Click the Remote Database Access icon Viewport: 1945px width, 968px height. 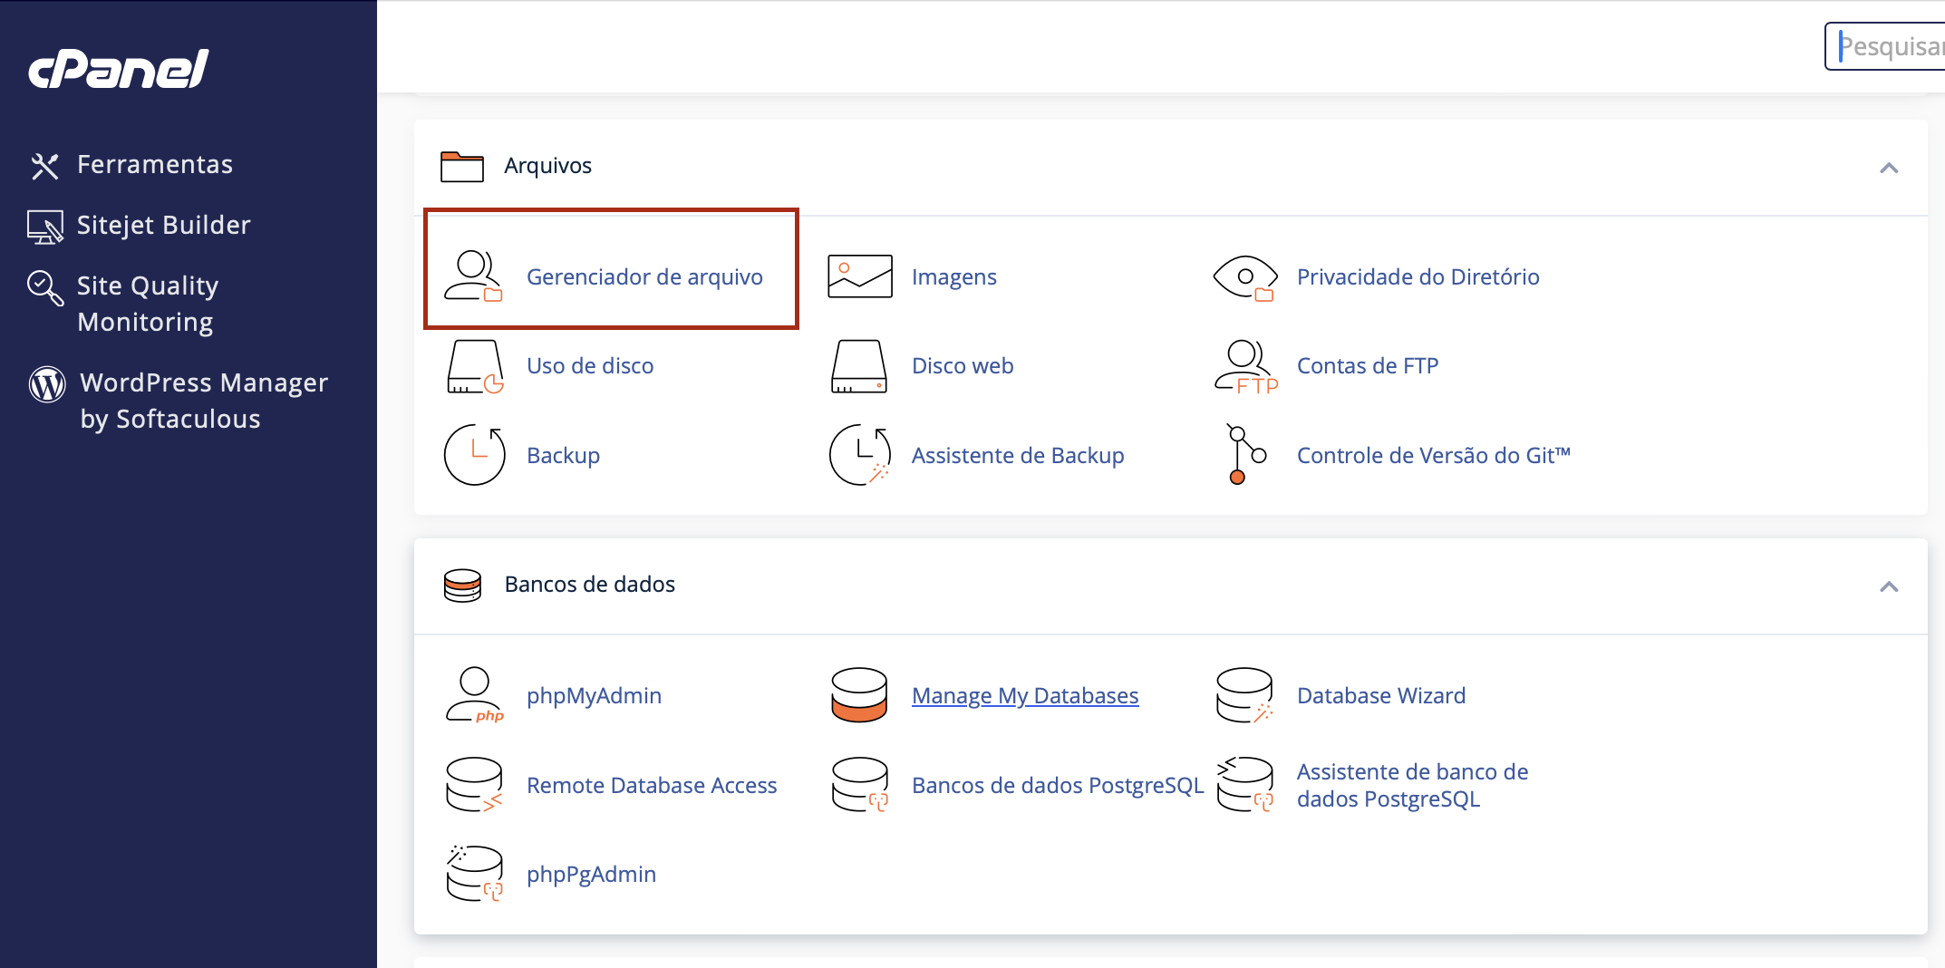474,785
